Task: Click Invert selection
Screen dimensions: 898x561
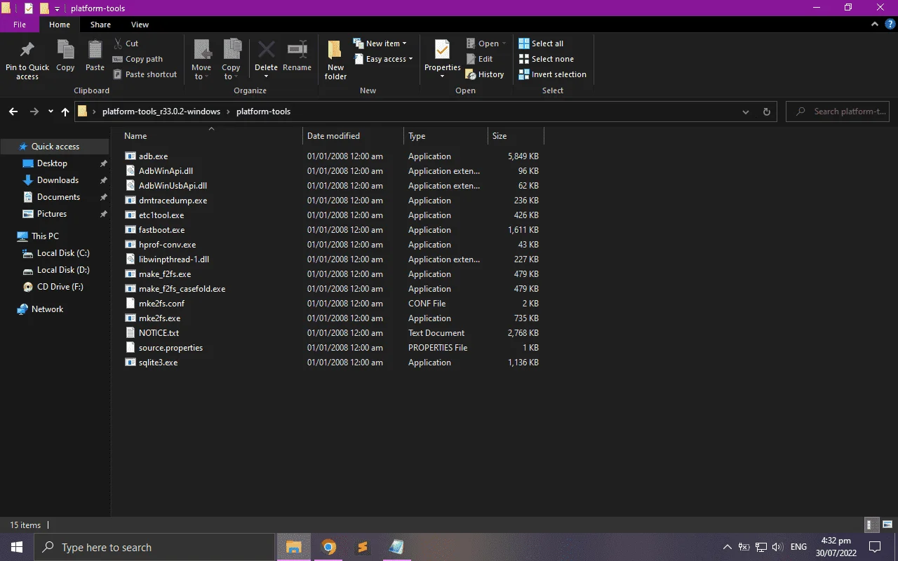Action: [x=552, y=74]
